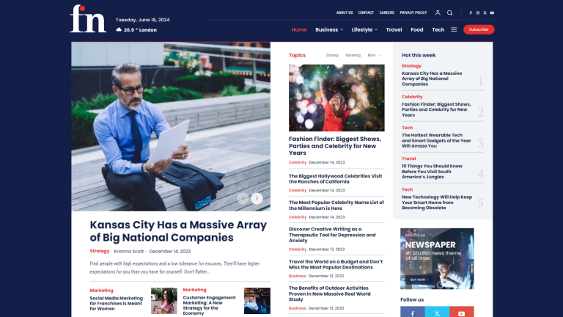
Task: Open the Fashion Finder article thumbnail
Action: pyautogui.click(x=336, y=98)
